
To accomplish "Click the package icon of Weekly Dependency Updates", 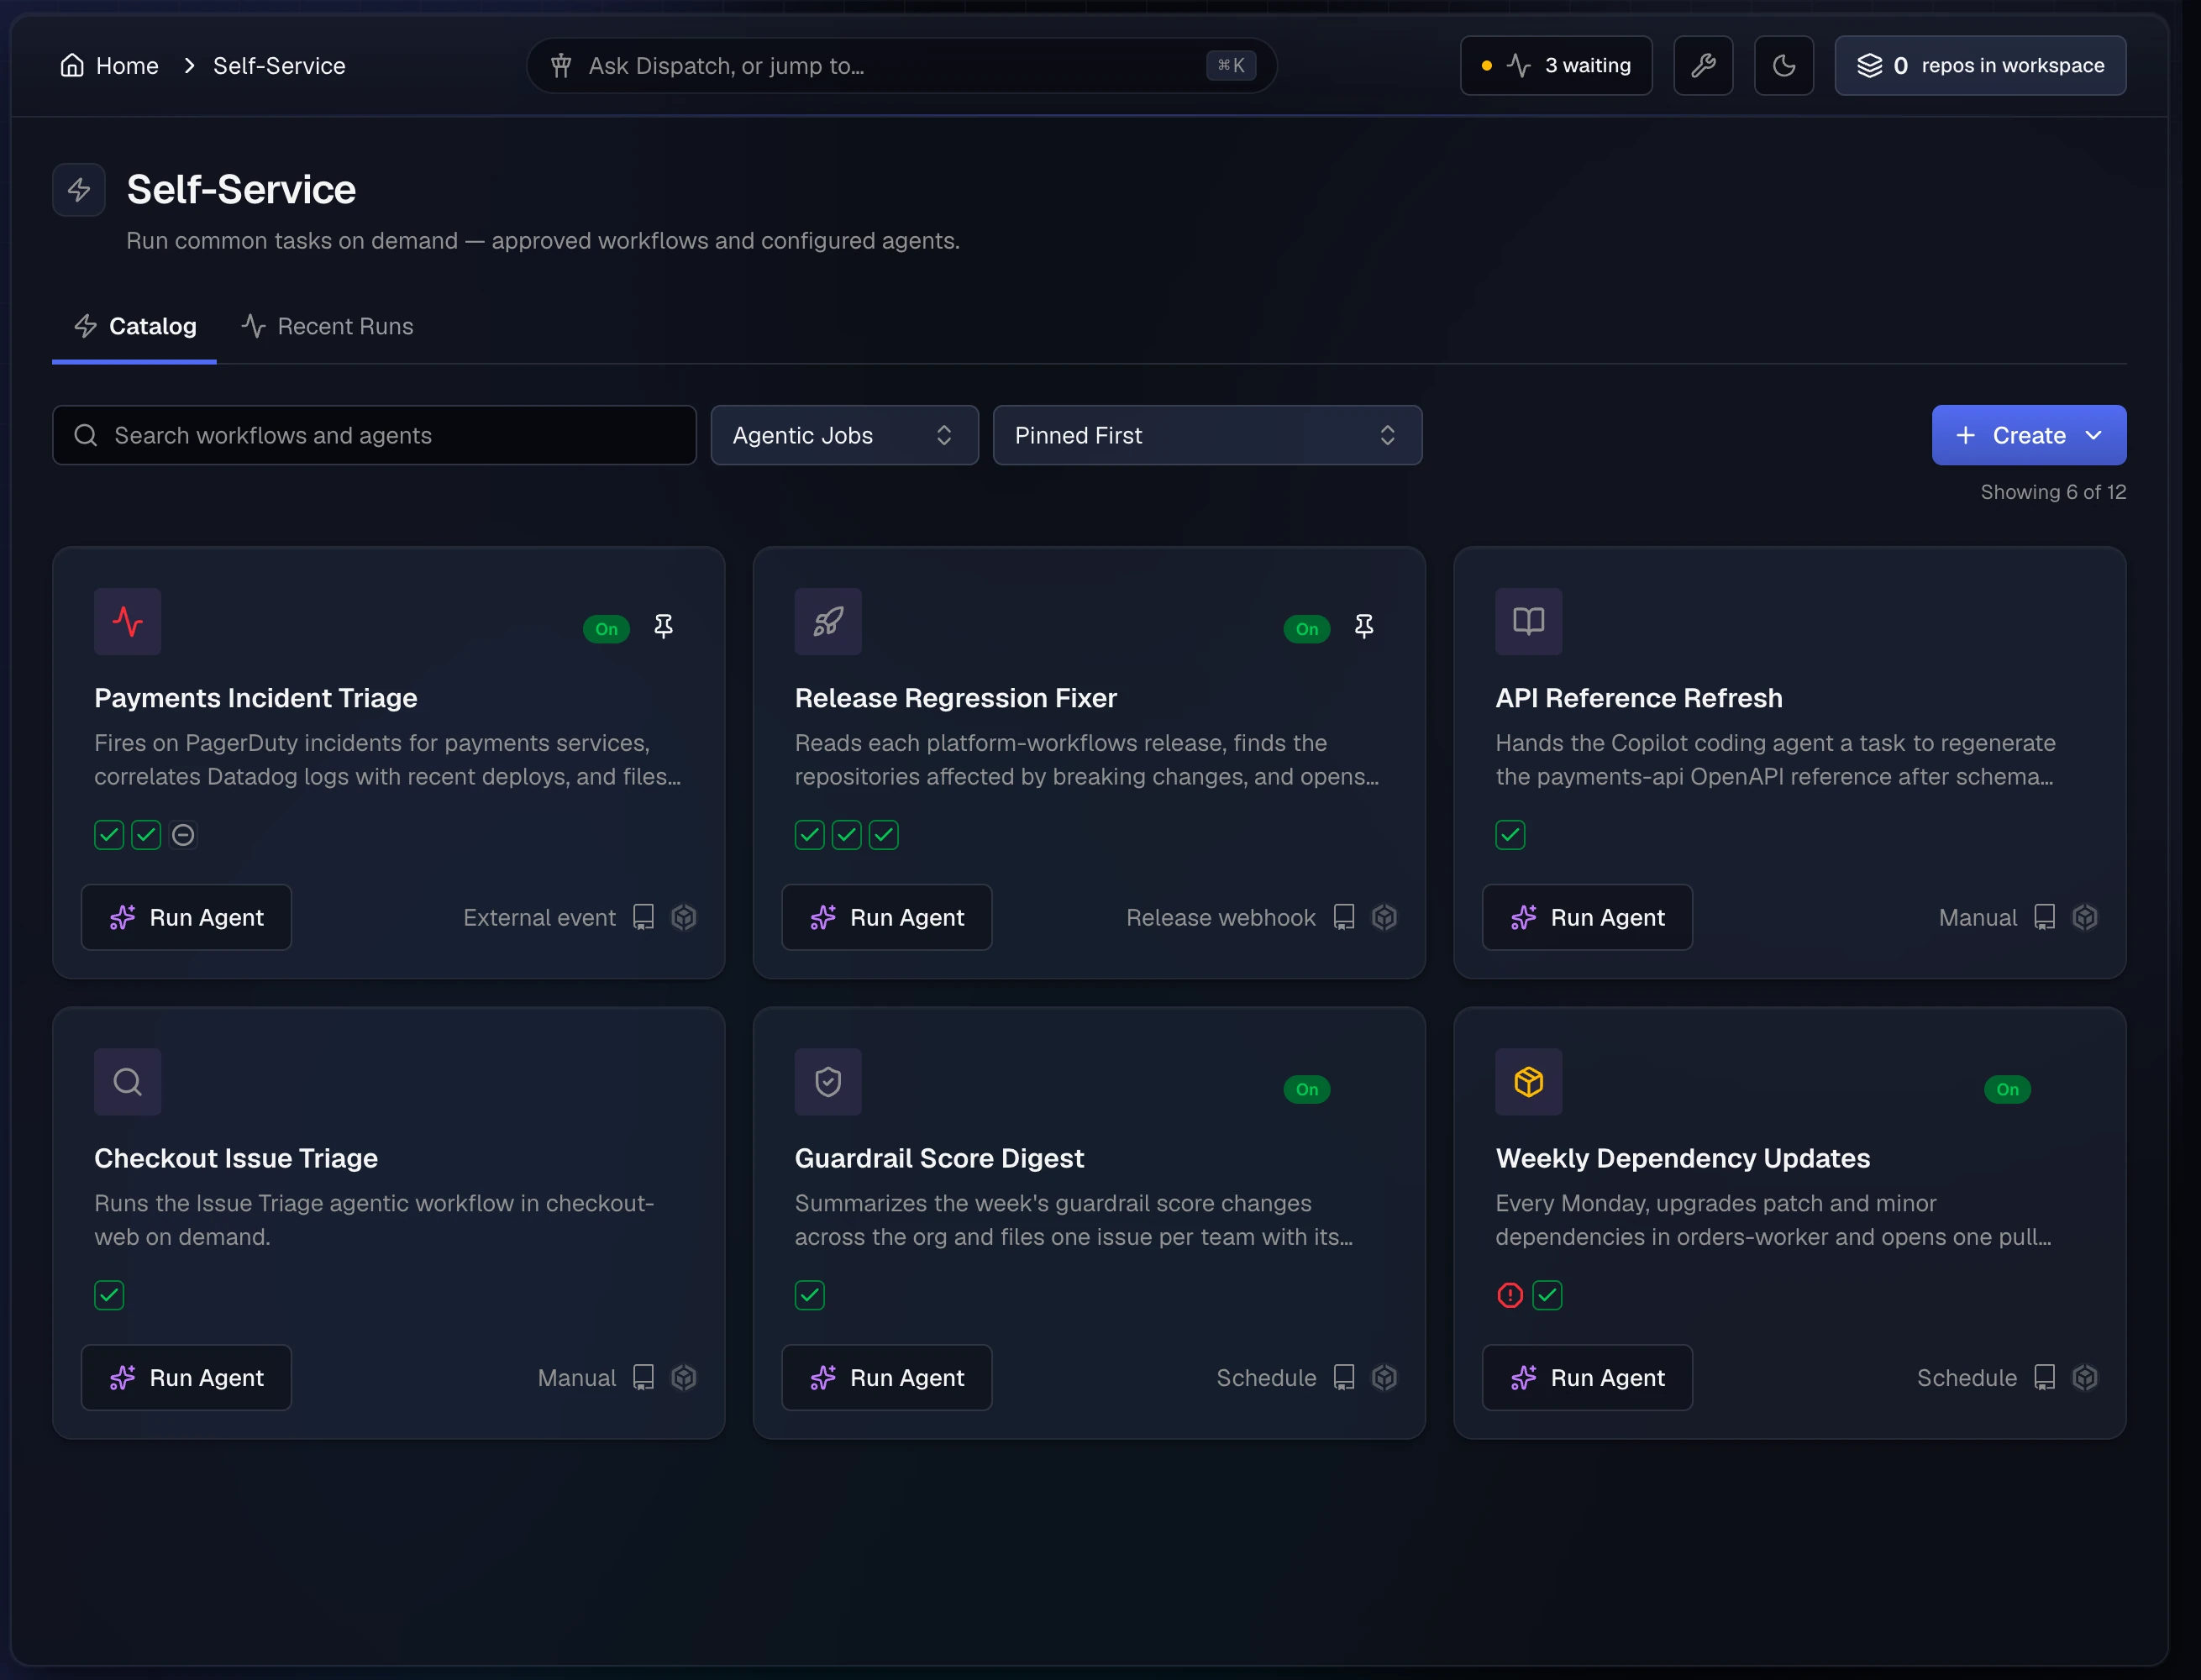I will [1529, 1082].
